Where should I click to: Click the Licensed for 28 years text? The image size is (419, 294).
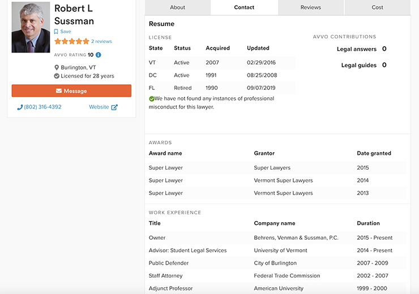(87, 76)
